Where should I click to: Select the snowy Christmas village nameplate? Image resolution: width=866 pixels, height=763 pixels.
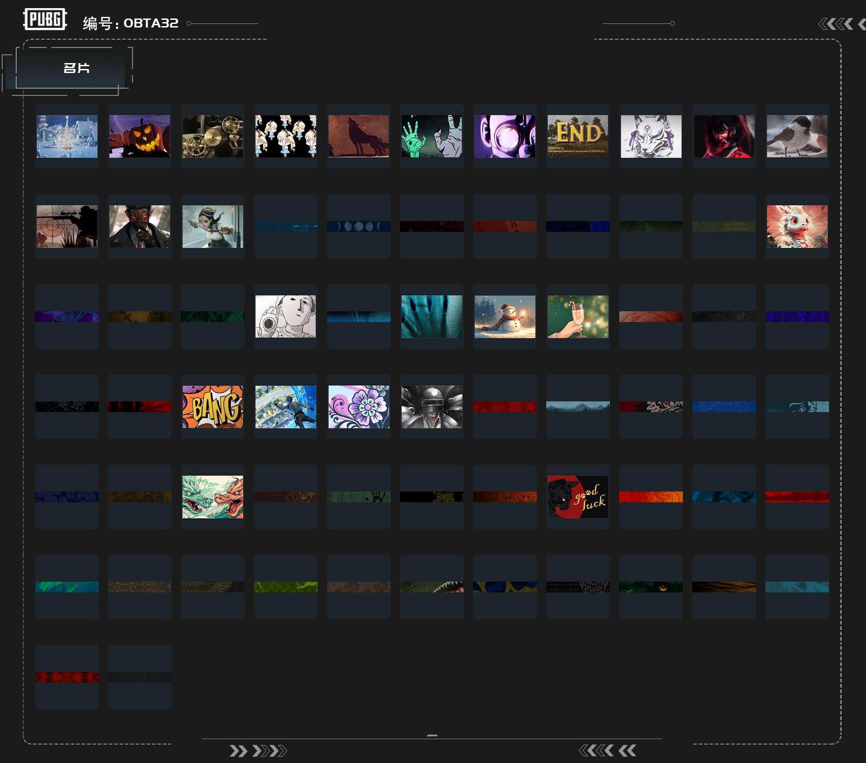point(67,136)
